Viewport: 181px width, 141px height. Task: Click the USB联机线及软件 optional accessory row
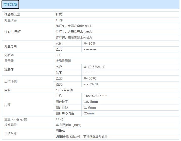82,137
